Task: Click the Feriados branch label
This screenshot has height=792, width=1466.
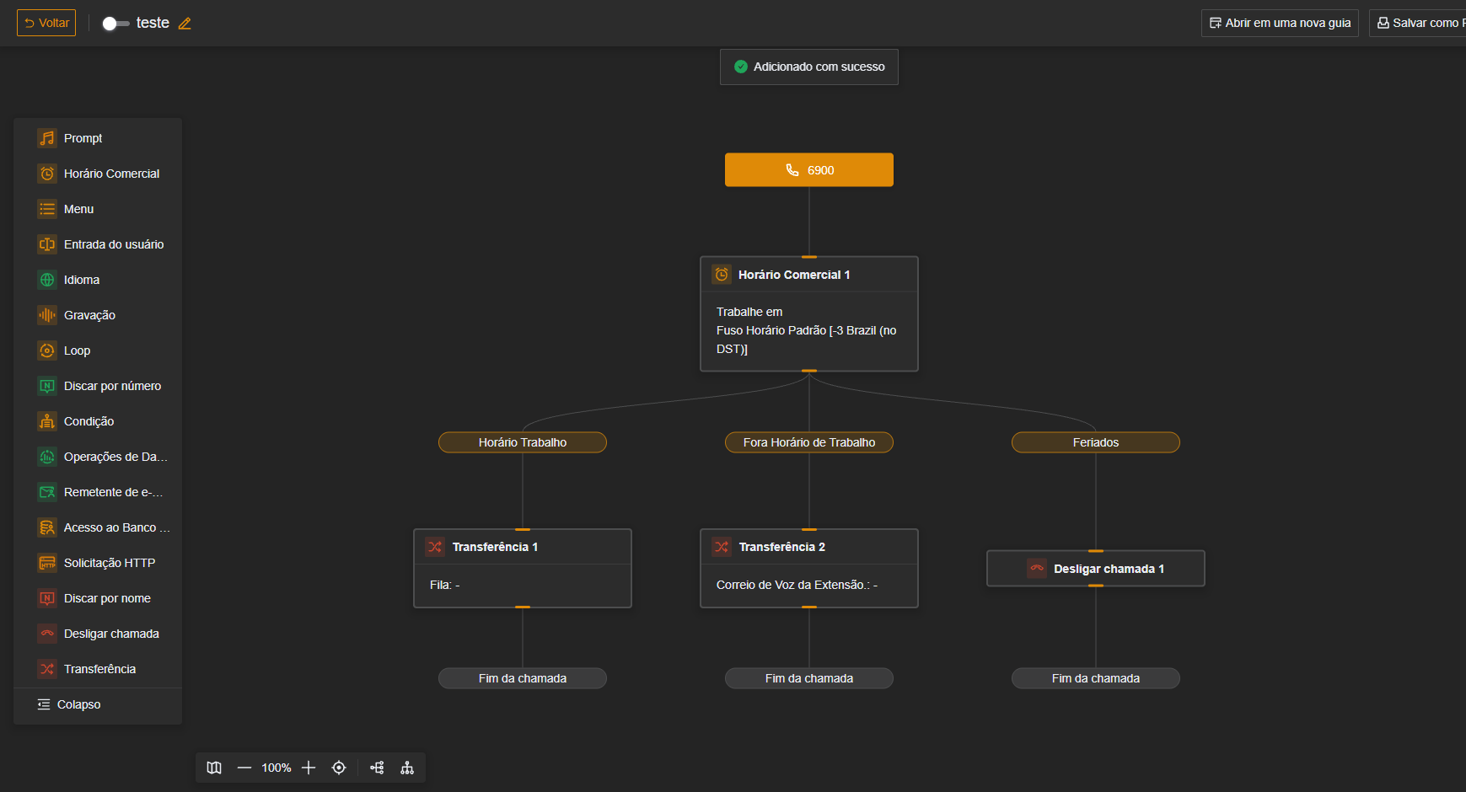Action: coord(1096,442)
